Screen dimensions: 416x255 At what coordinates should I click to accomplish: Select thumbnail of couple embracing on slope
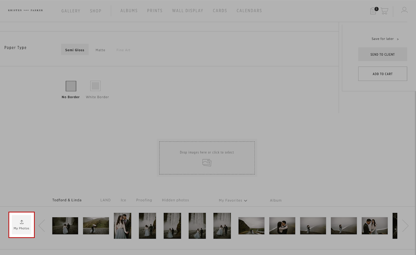282,226
